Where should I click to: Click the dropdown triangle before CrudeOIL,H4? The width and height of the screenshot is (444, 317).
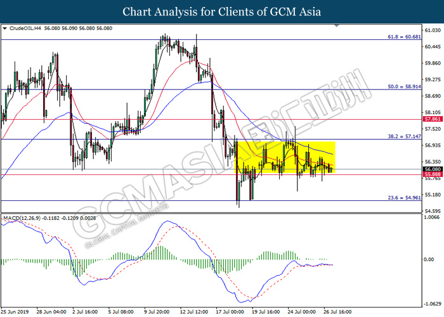(x=4, y=29)
